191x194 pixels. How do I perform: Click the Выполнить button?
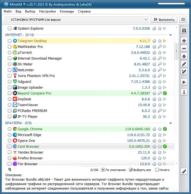point(164,19)
